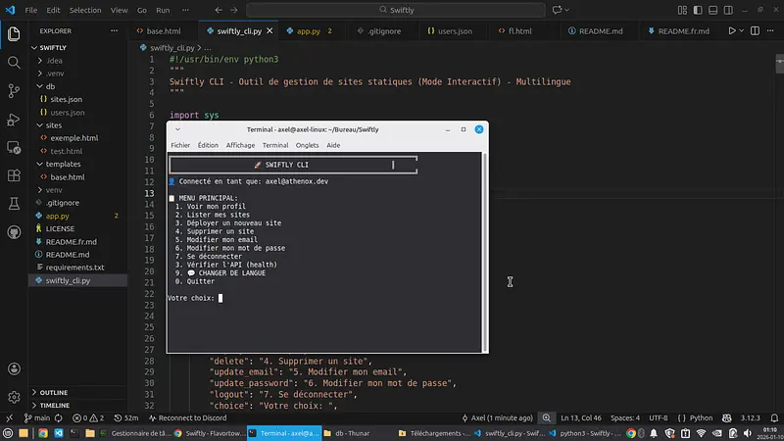Run Python file with the play button
This screenshot has width=784, height=441.
point(731,31)
